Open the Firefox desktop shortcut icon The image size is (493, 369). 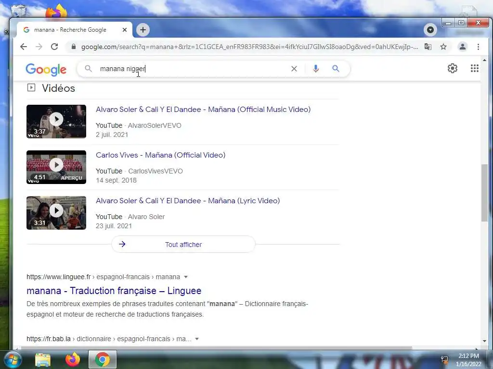[x=57, y=11]
